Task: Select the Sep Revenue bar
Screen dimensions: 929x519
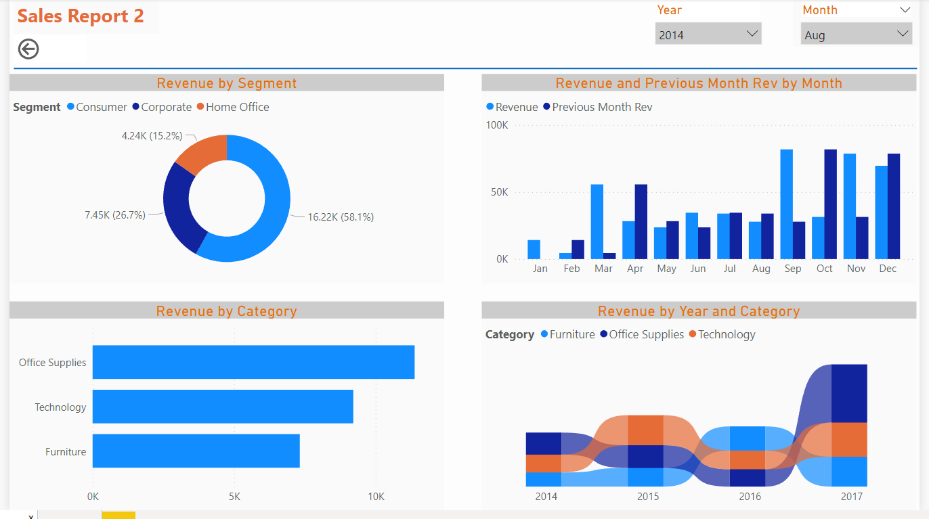Action: 786,204
